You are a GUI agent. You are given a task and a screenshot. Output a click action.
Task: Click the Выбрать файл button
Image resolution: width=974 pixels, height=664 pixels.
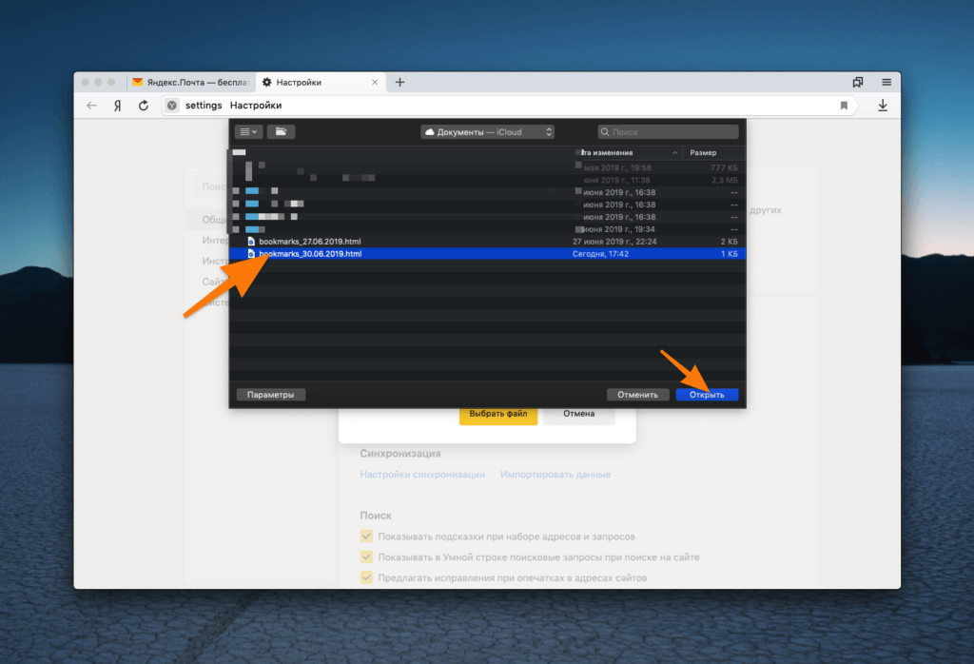tap(498, 414)
